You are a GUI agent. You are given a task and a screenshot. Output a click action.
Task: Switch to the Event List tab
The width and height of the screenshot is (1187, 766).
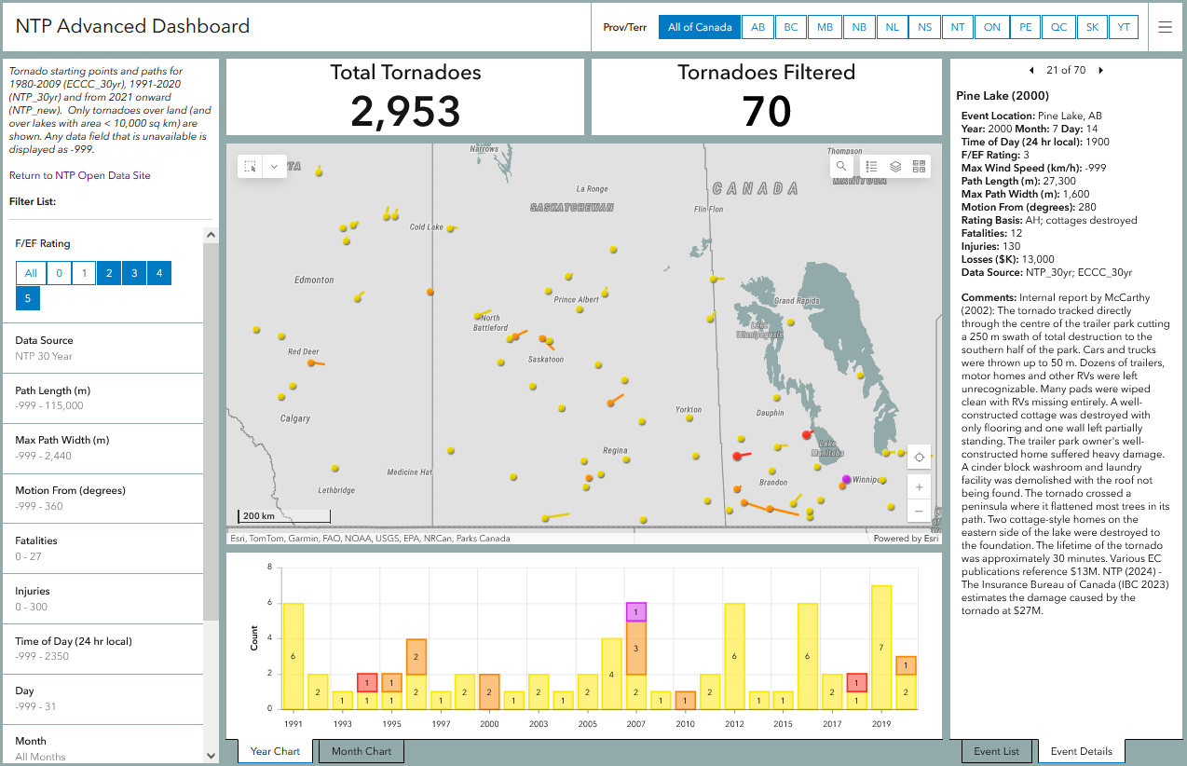coord(997,751)
